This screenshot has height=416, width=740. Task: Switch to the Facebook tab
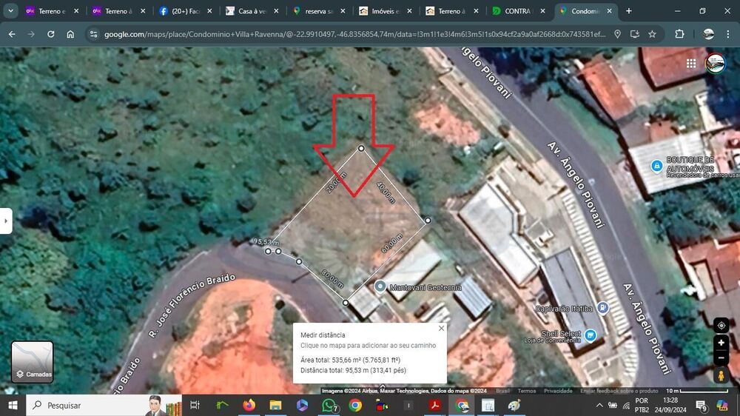point(181,11)
